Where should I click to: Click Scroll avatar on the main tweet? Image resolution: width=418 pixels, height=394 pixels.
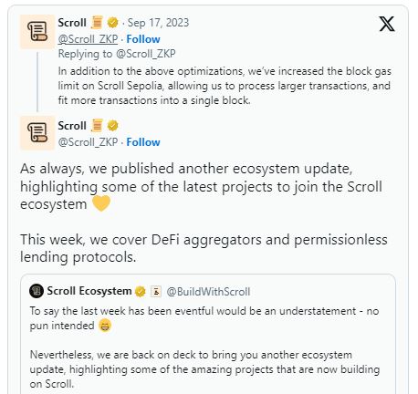tap(37, 133)
